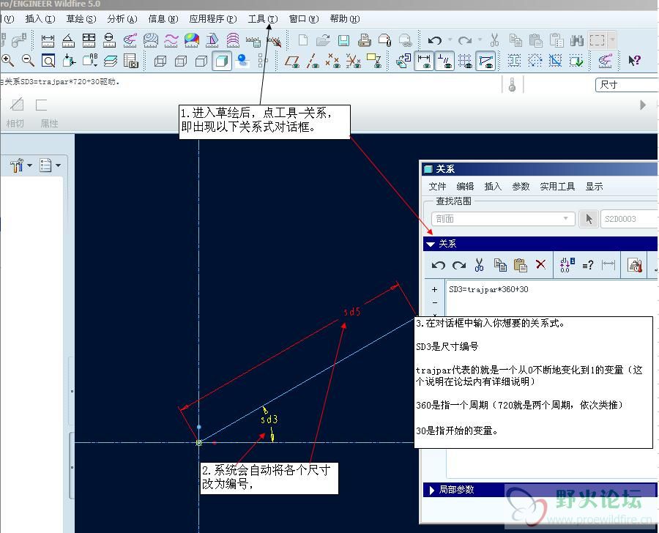The width and height of the screenshot is (659, 533).
Task: Open 参数 menu in 关系 dialog
Action: pos(521,186)
